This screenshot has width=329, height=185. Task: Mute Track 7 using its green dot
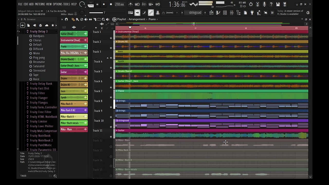tap(111, 97)
